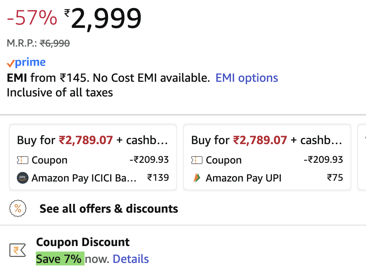Click the Amazon Pay logo on the ICICI card

22,178
